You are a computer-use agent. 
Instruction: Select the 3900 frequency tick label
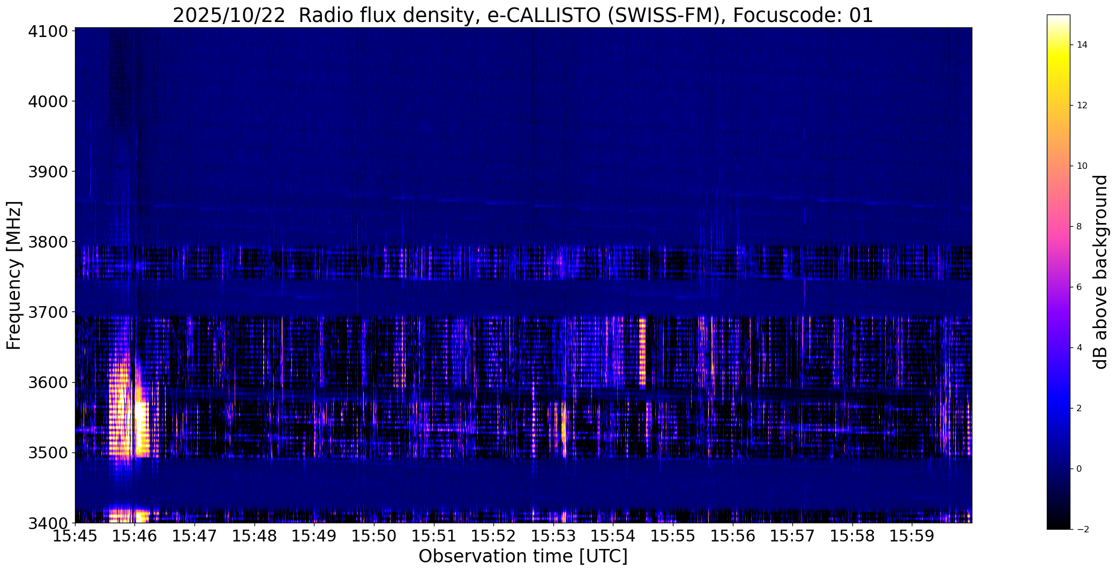click(x=48, y=172)
